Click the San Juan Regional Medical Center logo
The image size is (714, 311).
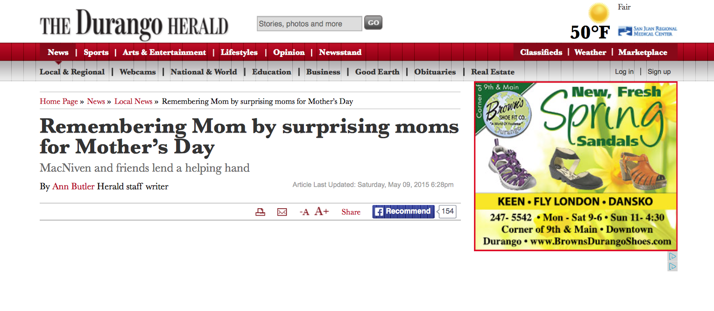coord(647,31)
